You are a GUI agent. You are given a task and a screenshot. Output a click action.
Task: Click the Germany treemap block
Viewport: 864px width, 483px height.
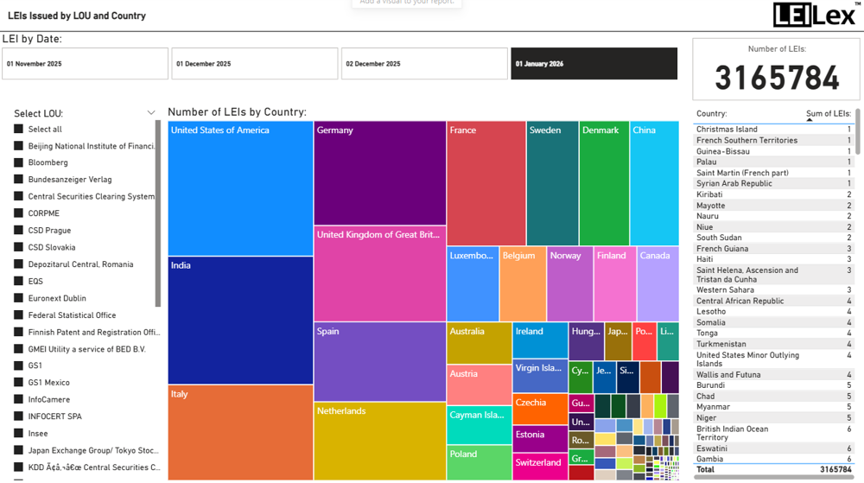pyautogui.click(x=379, y=173)
